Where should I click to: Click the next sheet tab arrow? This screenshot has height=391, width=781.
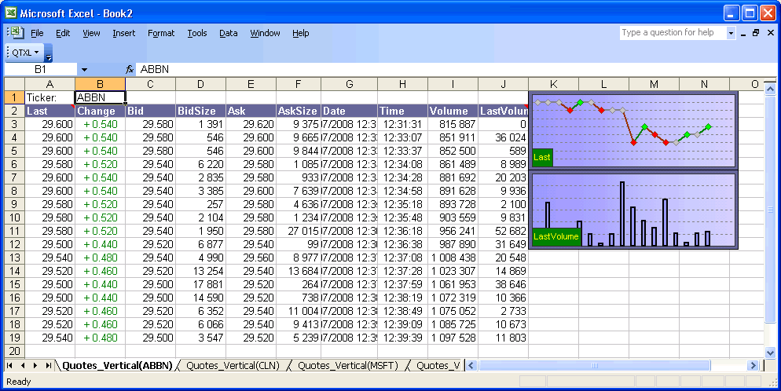coord(35,366)
